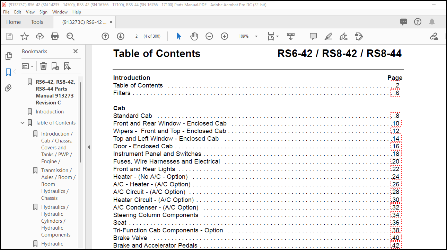
Task: Open the Window menu
Action: click(x=60, y=12)
